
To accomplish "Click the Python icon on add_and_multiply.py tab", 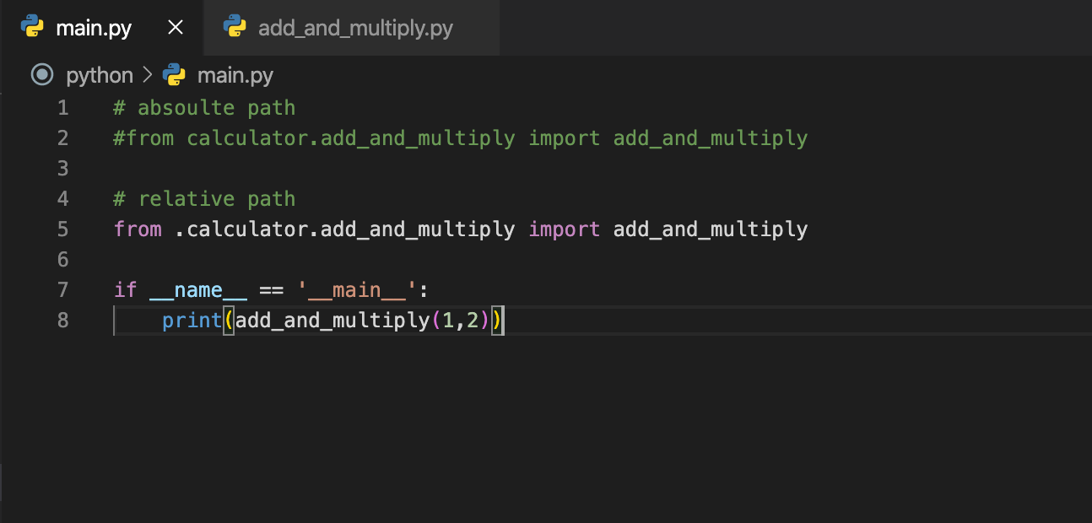I will click(x=236, y=26).
